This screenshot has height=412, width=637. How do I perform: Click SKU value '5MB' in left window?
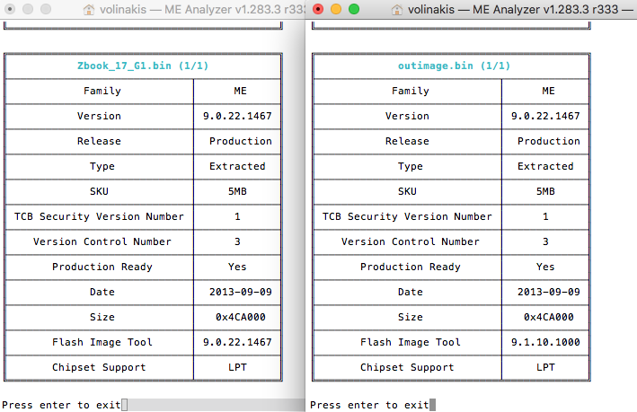237,191
